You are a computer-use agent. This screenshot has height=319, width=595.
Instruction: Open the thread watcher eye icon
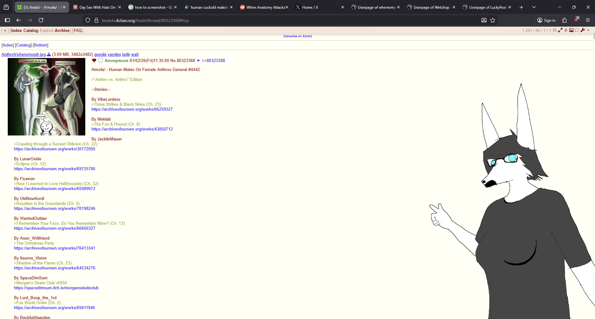click(555, 30)
